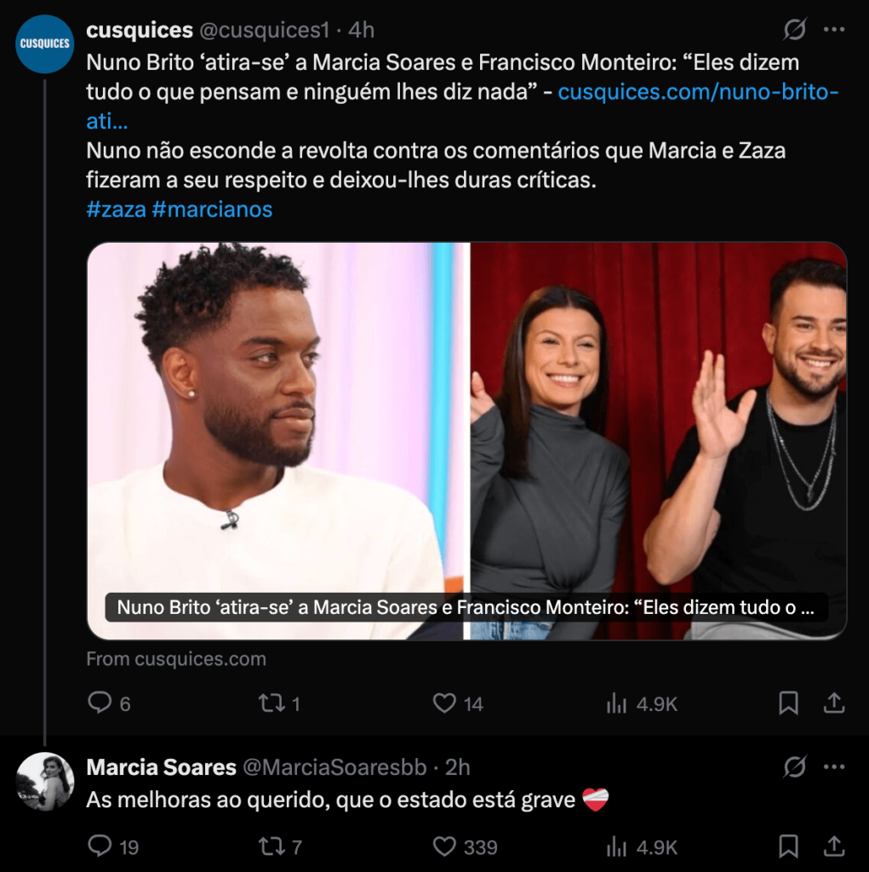869x872 pixels.
Task: Bookmark the cusquices tweet
Action: pyautogui.click(x=788, y=703)
